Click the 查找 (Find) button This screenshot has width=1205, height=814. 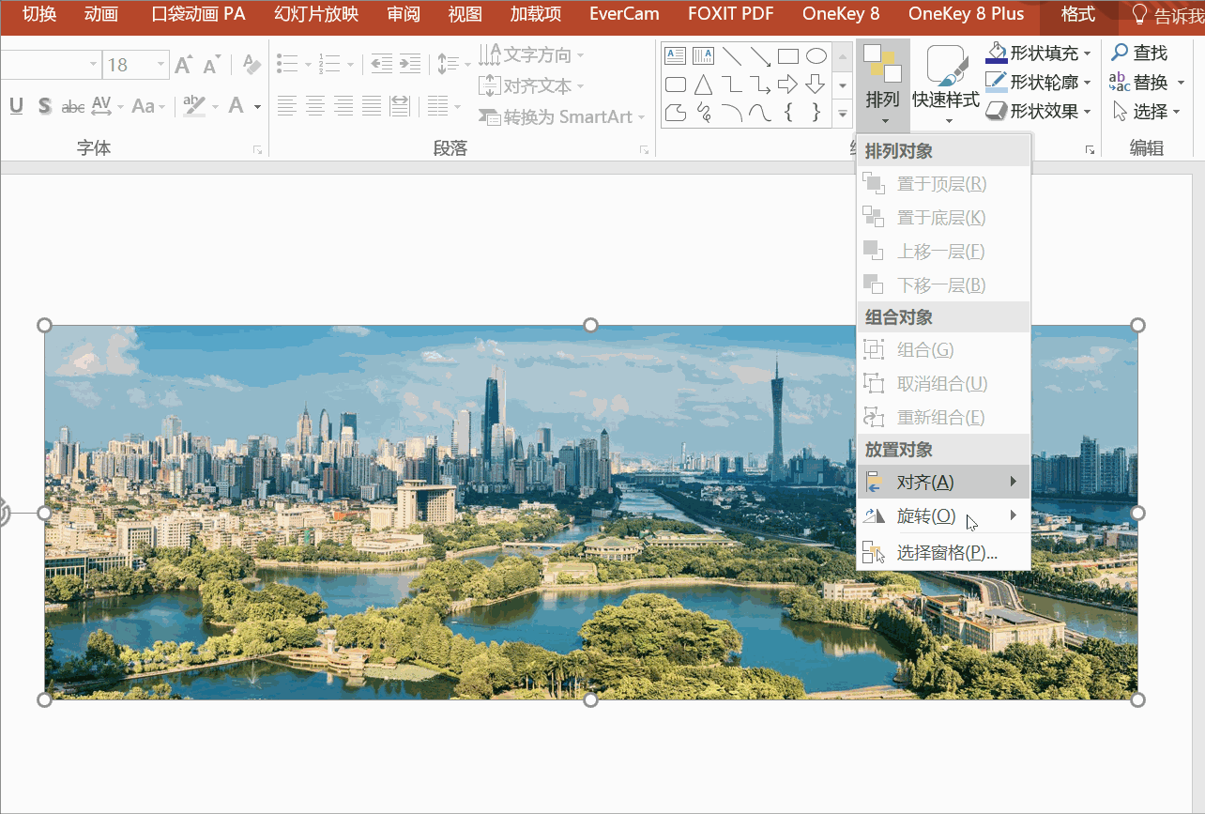coord(1147,54)
